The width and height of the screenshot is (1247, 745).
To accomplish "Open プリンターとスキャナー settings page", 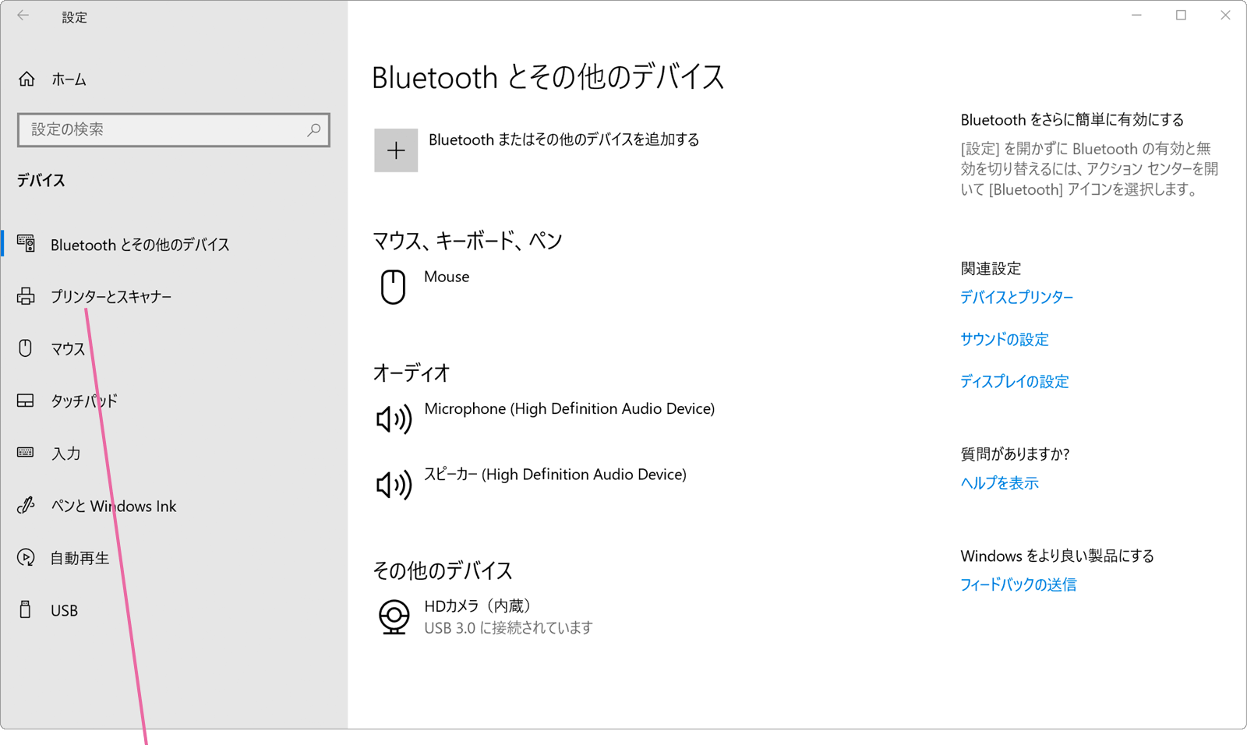I will coord(111,297).
